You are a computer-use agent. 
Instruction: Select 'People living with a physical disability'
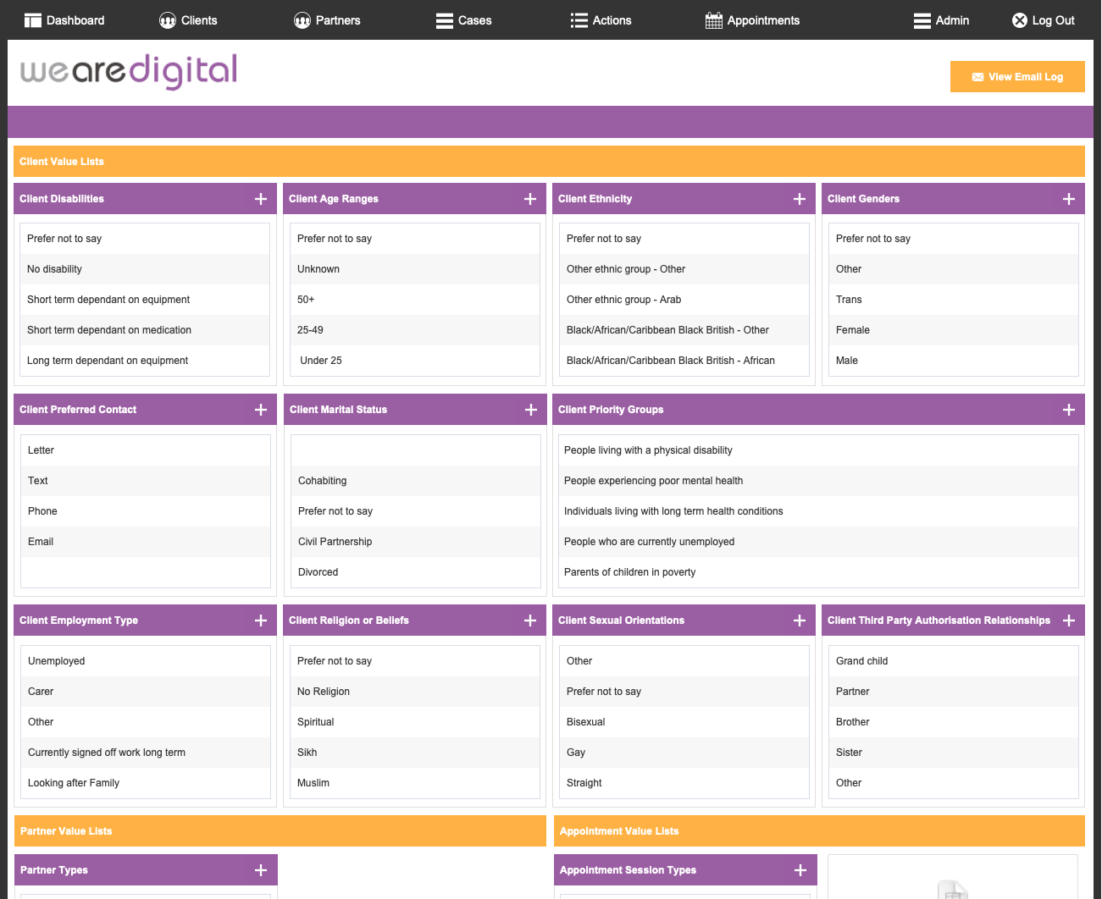[x=817, y=450]
